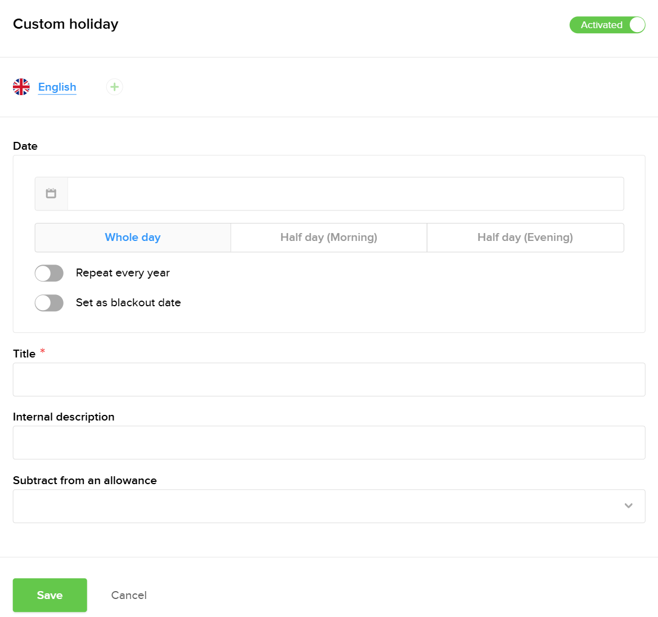Enable Set as blackout date

pyautogui.click(x=49, y=302)
